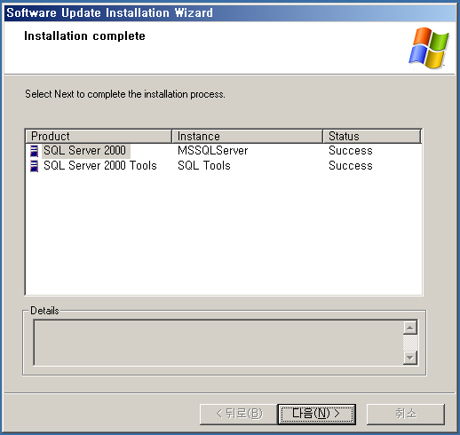Click 'Success' status for MSSQLServer row
Viewport: 460px width, 435px height.
[x=351, y=151]
